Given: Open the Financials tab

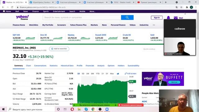Looking at the screenshot, I should 90,66.
